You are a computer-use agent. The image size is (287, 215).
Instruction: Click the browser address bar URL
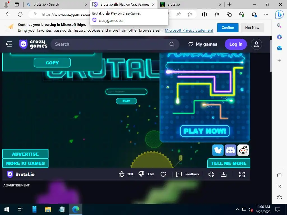tap(66, 14)
